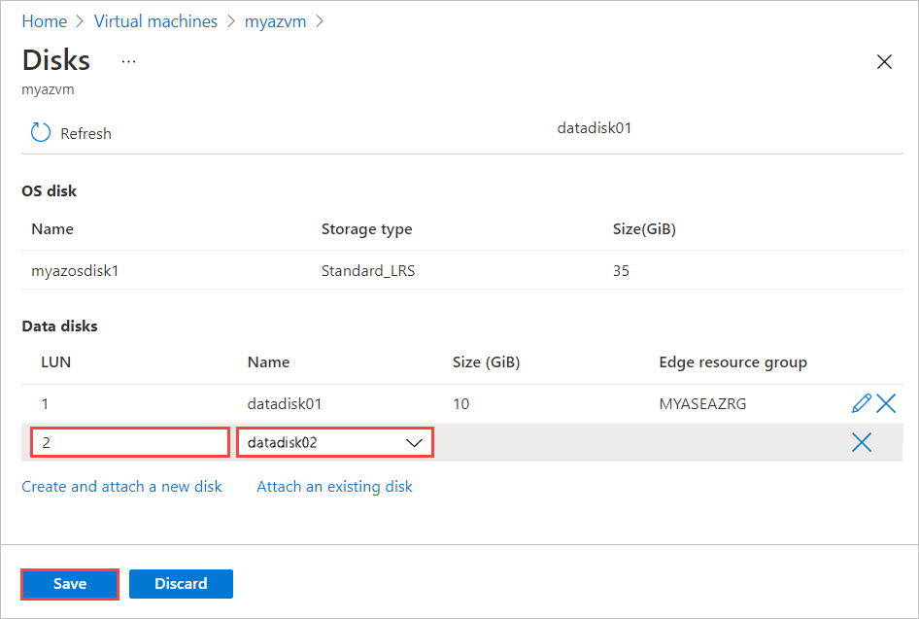Save the disk changes

(69, 583)
